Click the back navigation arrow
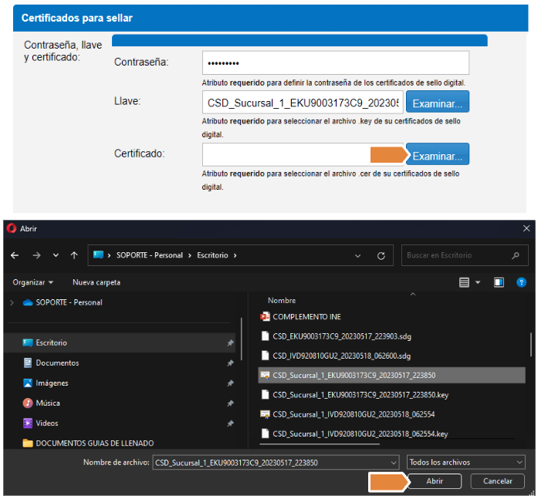This screenshot has width=538, height=499. point(15,255)
